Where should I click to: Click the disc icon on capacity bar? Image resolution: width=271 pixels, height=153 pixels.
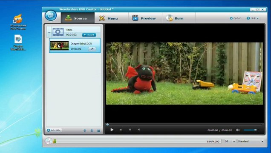coord(49,141)
